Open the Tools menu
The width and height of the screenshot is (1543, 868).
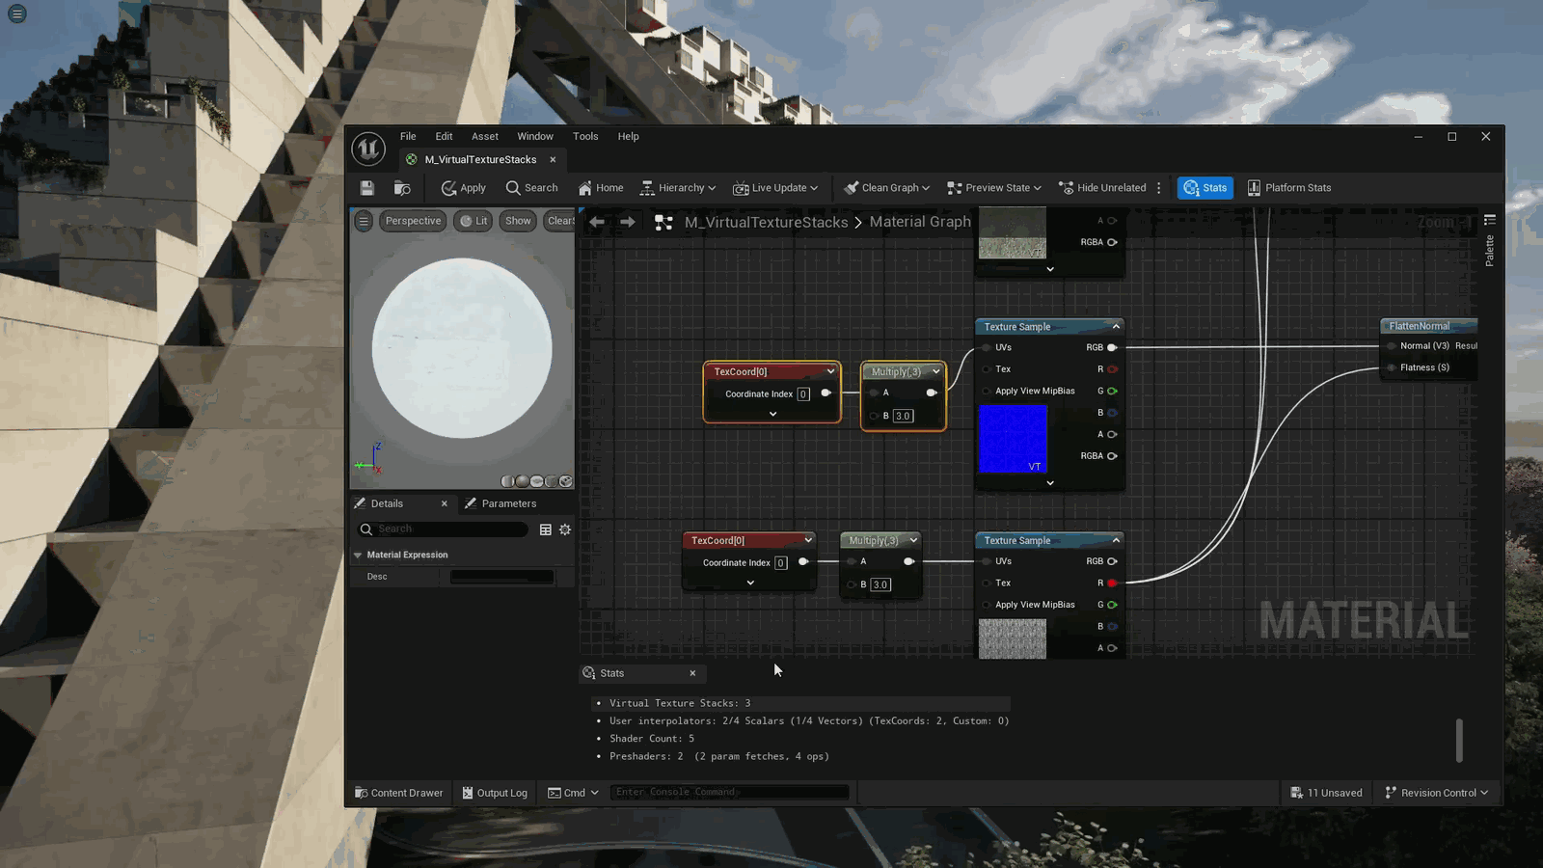pos(585,137)
